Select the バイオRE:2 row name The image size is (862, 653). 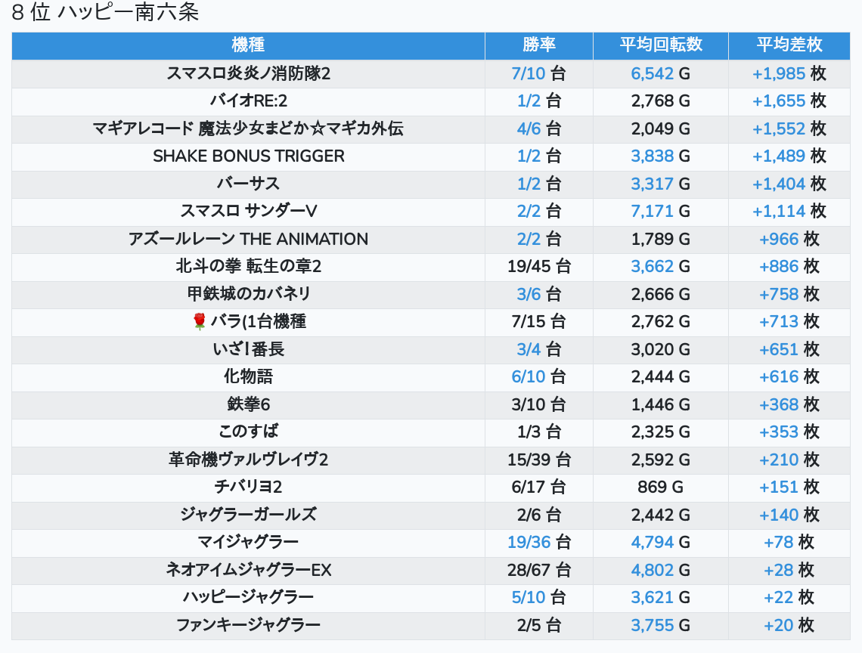248,101
